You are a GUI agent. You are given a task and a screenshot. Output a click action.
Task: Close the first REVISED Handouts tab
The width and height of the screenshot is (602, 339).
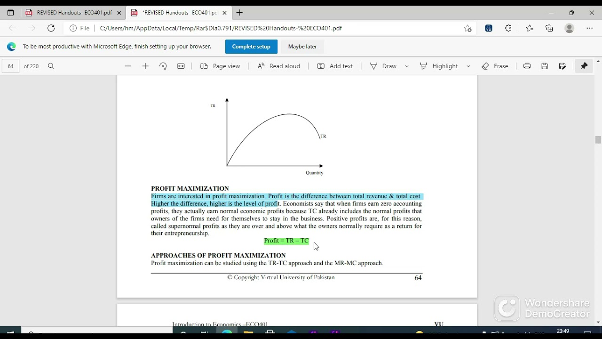(x=119, y=13)
